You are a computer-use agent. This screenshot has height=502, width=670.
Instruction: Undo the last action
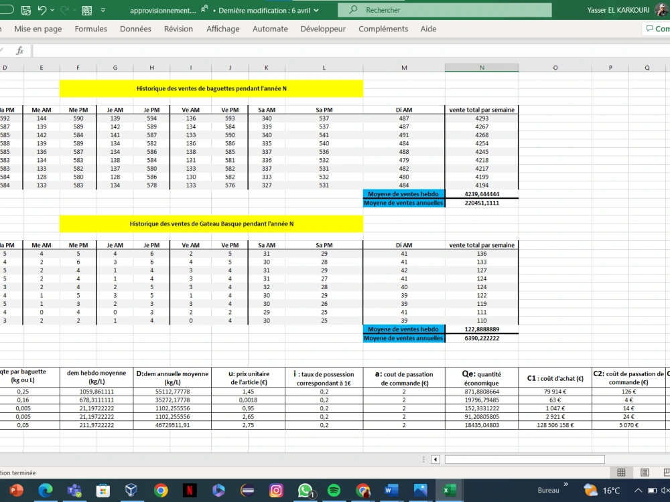[42, 10]
